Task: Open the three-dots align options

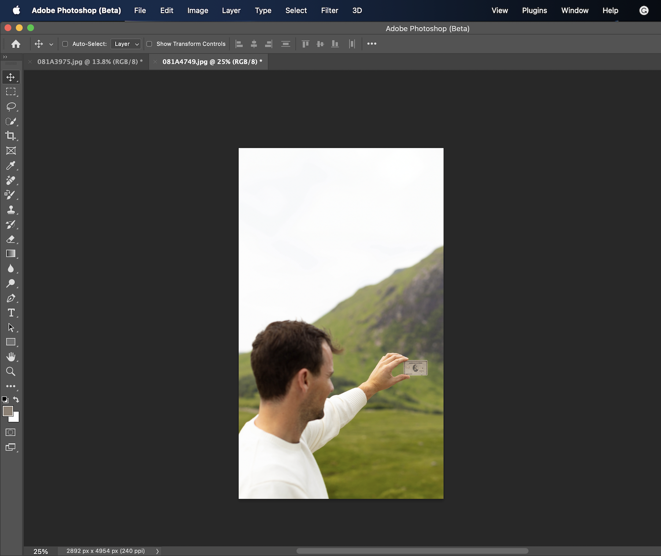Action: tap(371, 44)
